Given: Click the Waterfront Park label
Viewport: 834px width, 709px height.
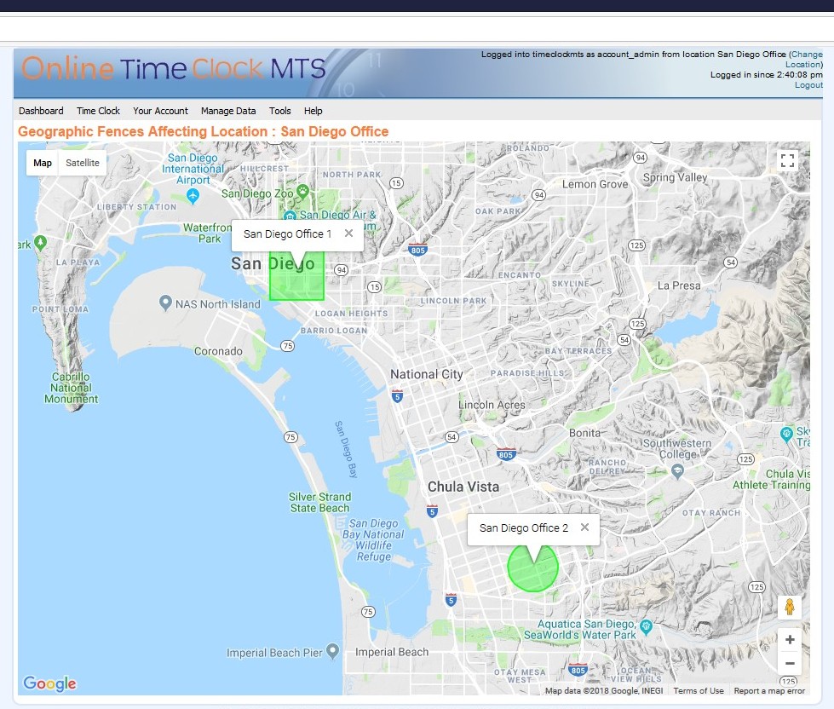Looking at the screenshot, I should point(208,233).
